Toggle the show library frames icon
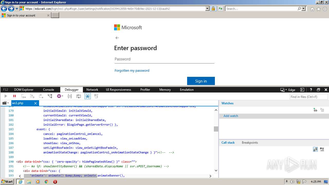 click(315, 149)
